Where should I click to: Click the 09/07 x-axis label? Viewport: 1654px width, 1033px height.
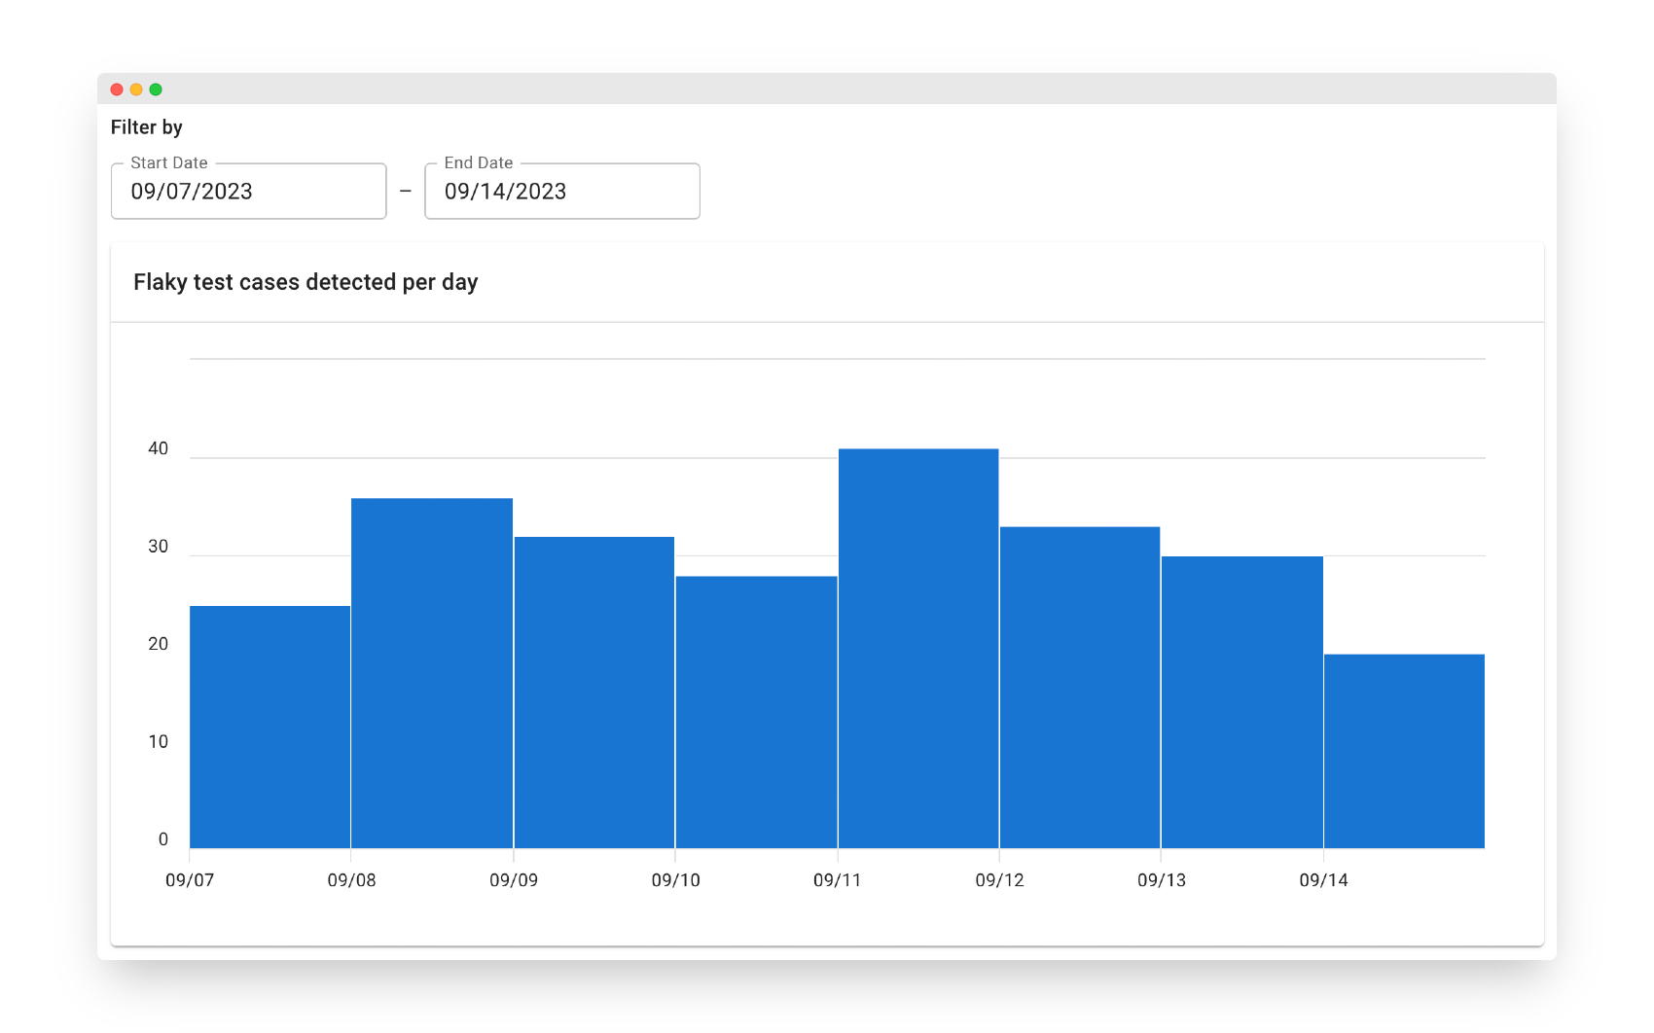190,880
